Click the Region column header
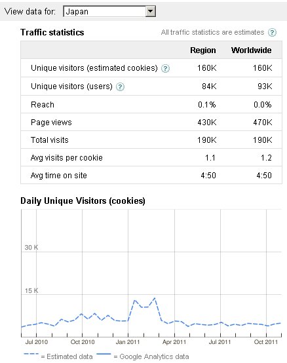The height and width of the screenshot is (363, 287). [203, 50]
